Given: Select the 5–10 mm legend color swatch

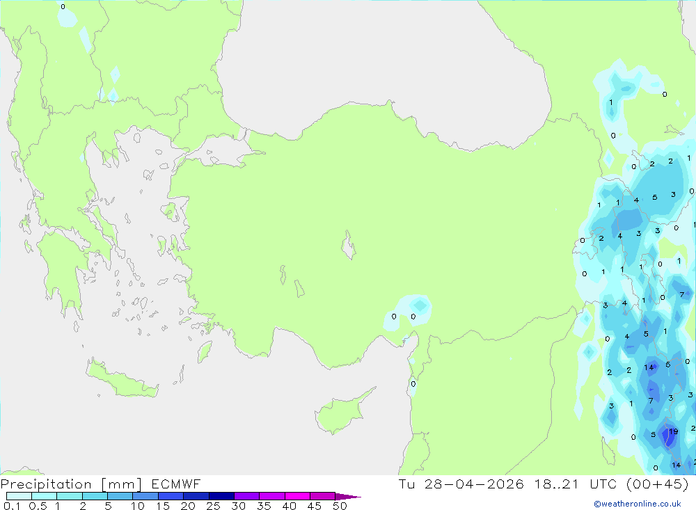Looking at the screenshot, I should [120, 496].
